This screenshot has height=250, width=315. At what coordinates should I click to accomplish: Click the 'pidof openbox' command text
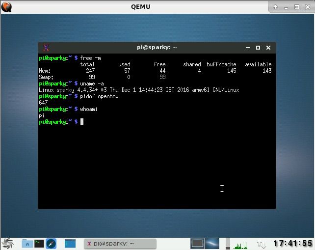(x=99, y=97)
